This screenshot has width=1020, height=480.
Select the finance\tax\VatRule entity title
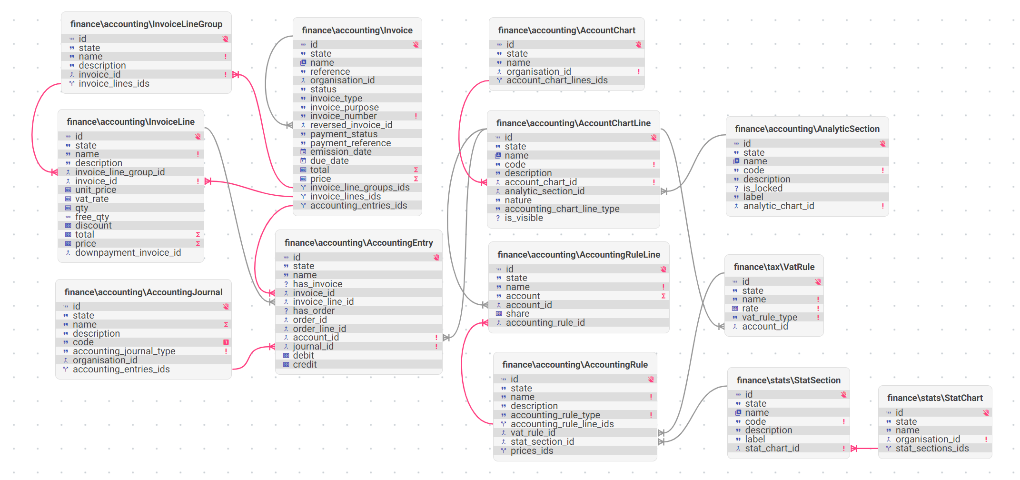point(774,267)
